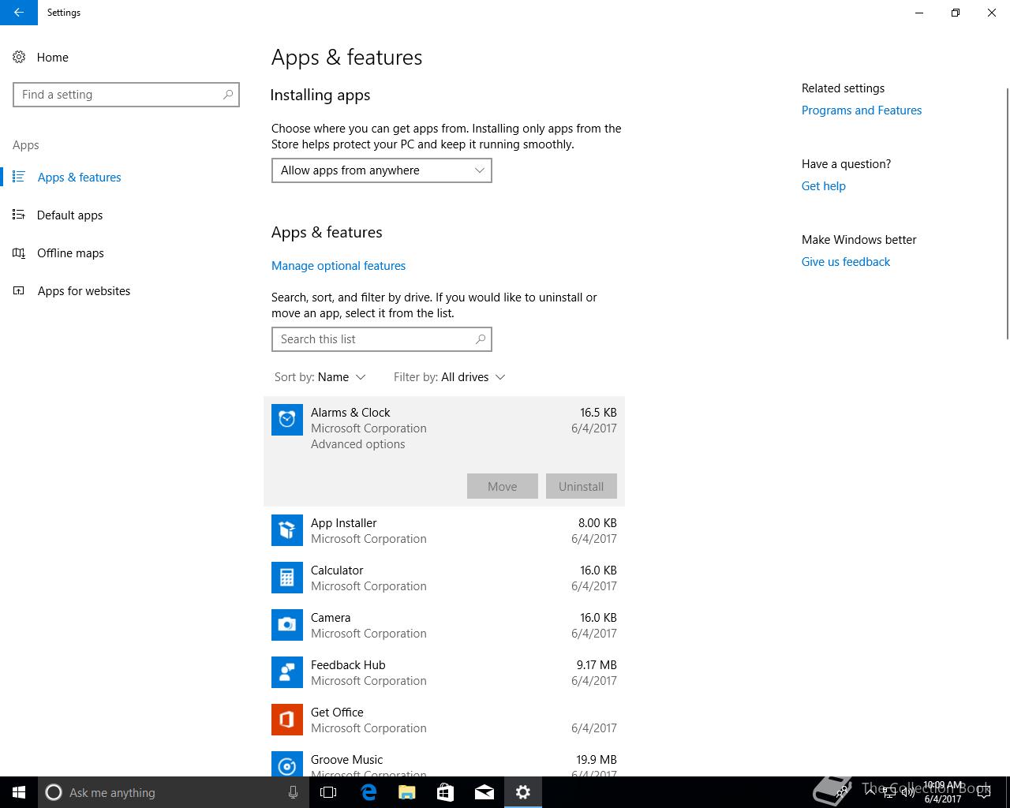The height and width of the screenshot is (808, 1010).
Task: Click the App Installer app icon
Action: point(287,530)
